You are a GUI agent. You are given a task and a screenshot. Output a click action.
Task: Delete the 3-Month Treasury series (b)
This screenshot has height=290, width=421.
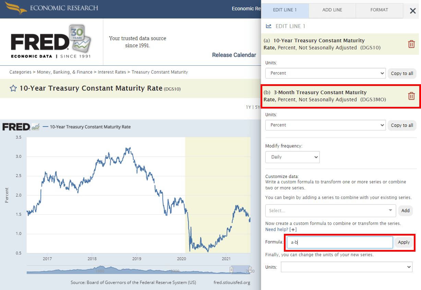click(x=411, y=96)
